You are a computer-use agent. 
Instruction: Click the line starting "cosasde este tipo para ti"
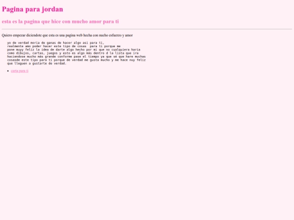tap(76, 60)
